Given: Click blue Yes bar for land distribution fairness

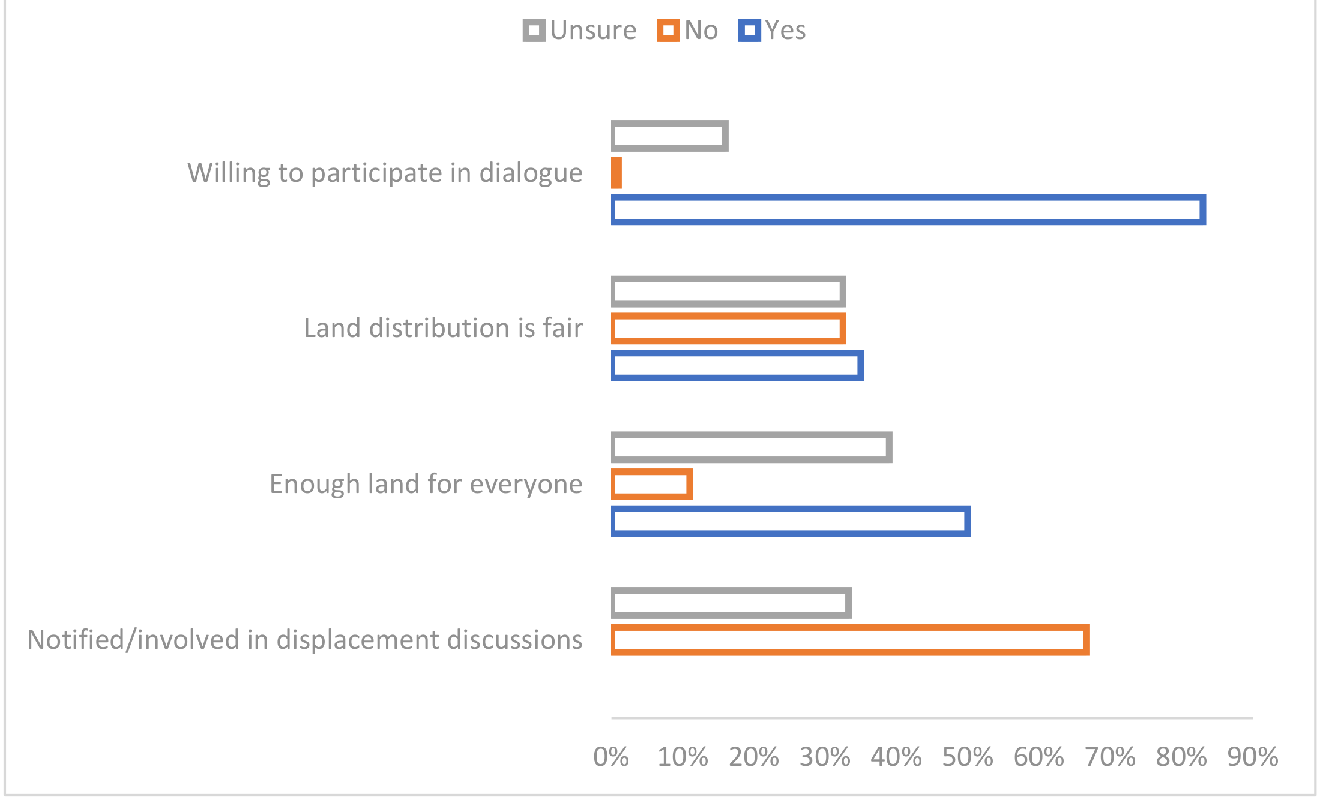Looking at the screenshot, I should [737, 366].
